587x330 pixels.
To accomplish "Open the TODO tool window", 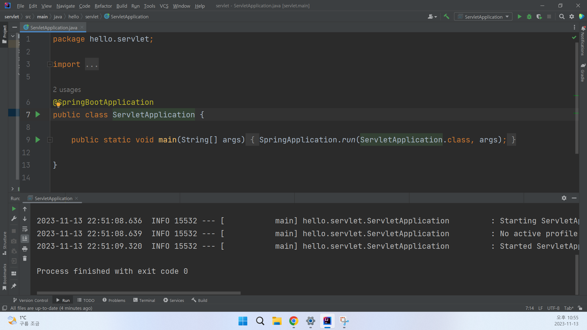I will pyautogui.click(x=86, y=300).
